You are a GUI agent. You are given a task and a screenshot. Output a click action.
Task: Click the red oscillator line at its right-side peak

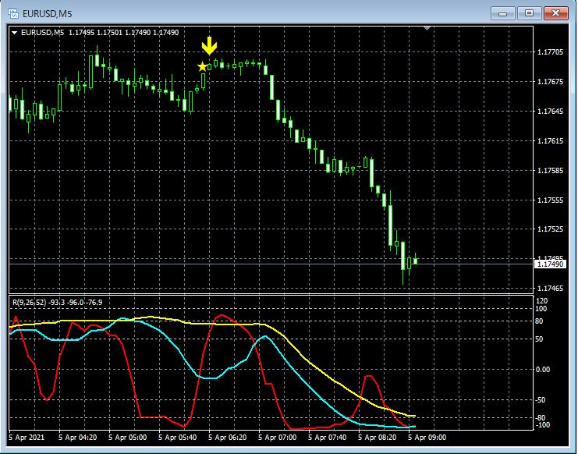[371, 377]
